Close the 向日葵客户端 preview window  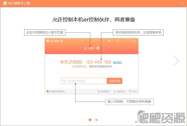pyautogui.click(x=134, y=41)
